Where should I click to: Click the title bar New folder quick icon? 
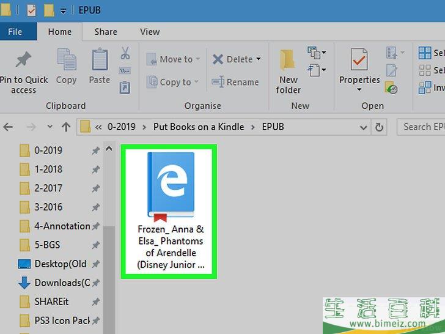pos(49,10)
